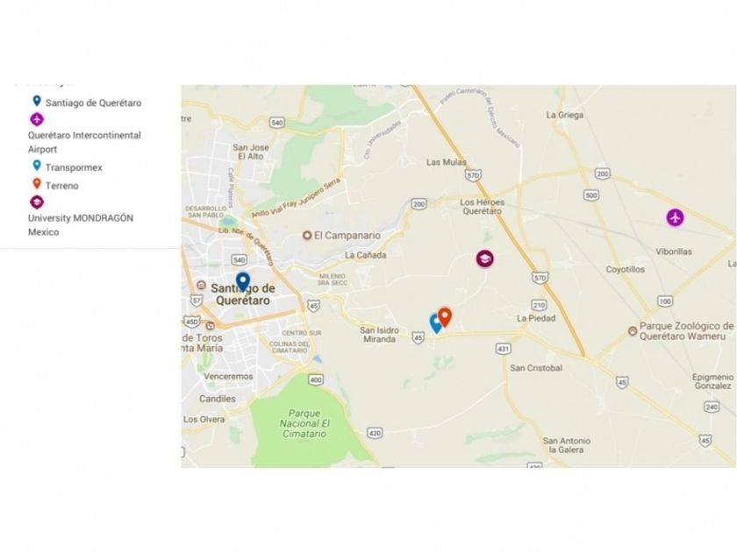Viewport: 737px width, 552px height.
Task: Click the Epigmenio Gonzalez label
Action: pyautogui.click(x=712, y=381)
